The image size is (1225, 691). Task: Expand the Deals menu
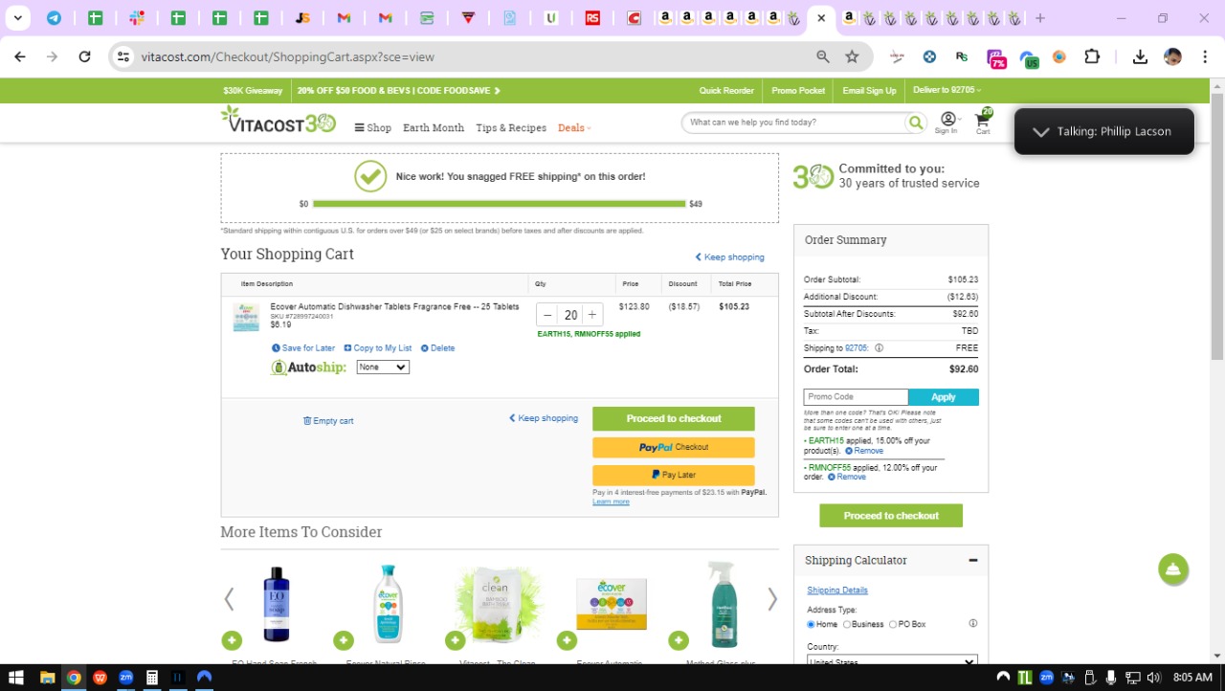(574, 127)
